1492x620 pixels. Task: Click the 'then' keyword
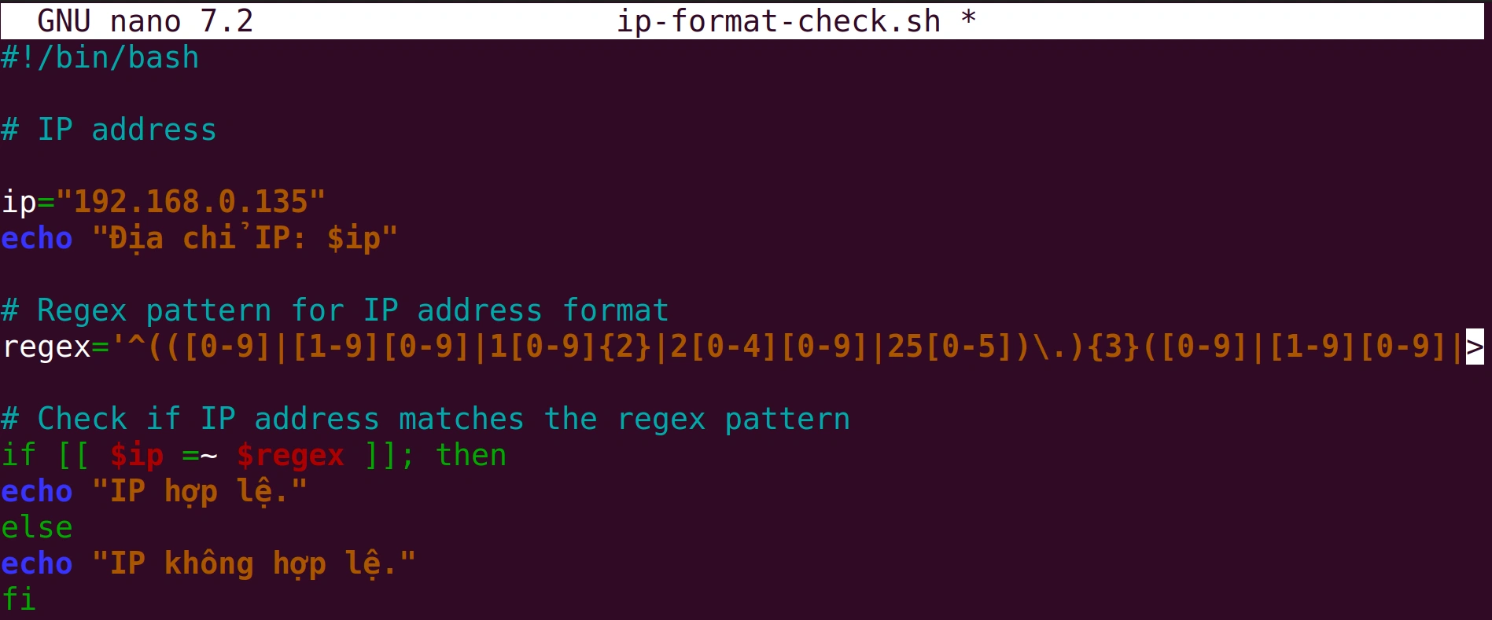(x=471, y=455)
